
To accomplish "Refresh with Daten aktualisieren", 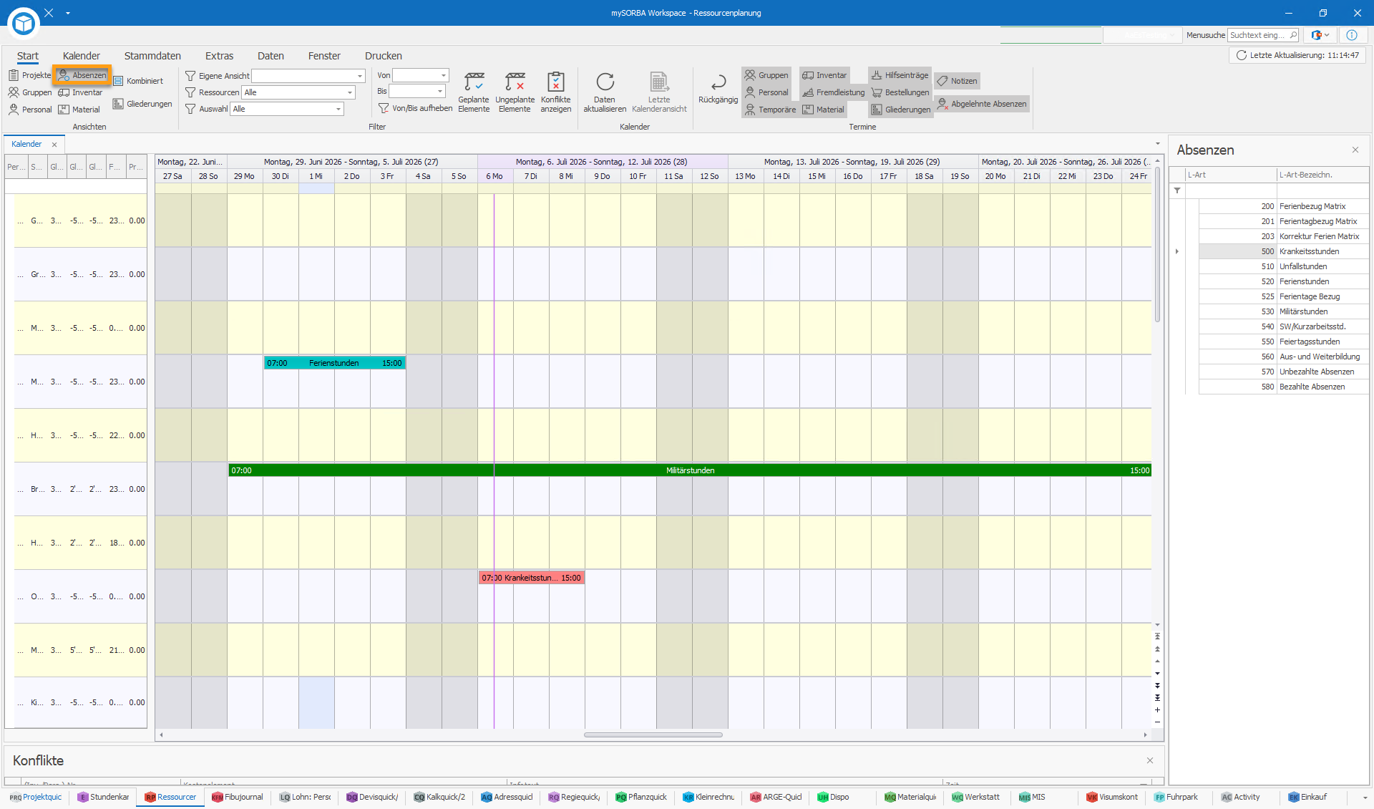I will pyautogui.click(x=605, y=92).
